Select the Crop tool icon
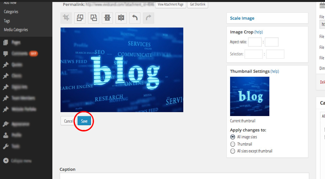The image size is (325, 179). [66, 18]
